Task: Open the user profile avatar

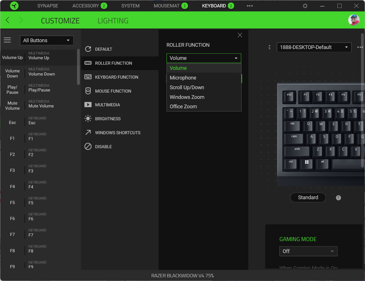Action: [x=354, y=20]
